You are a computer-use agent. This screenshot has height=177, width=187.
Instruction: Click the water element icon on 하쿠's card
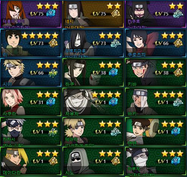pyautogui.click(x=113, y=73)
